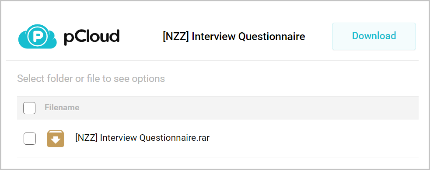Image resolution: width=430 pixels, height=170 pixels.
Task: Sort by the Filename column header
Action: [62, 108]
